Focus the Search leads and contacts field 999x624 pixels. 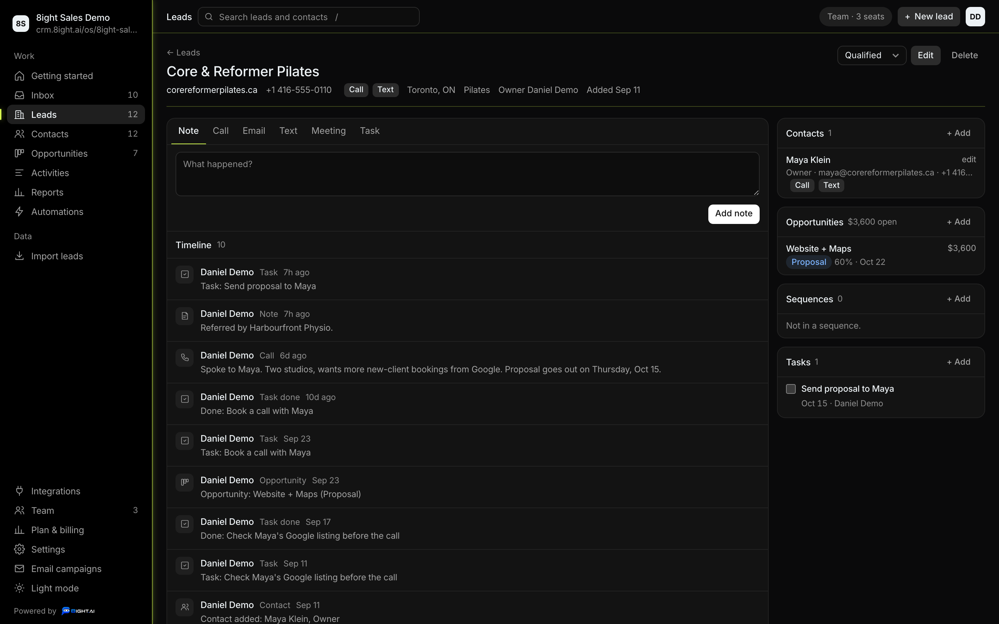[x=308, y=17]
